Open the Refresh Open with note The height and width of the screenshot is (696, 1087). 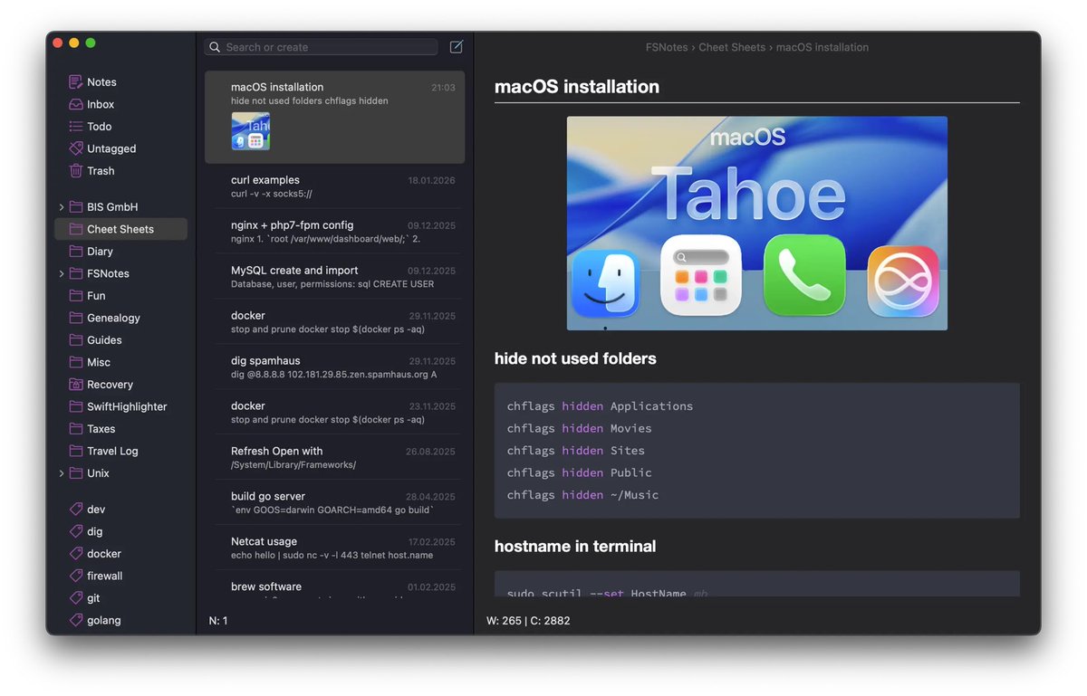(x=334, y=458)
